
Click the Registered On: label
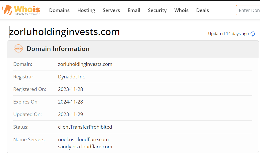click(x=30, y=89)
